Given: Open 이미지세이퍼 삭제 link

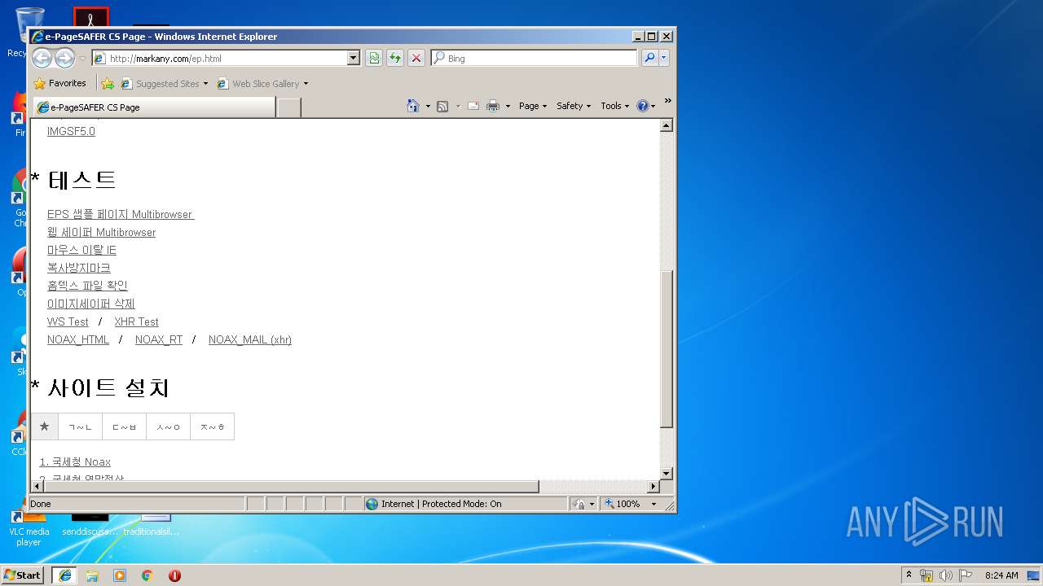Looking at the screenshot, I should point(90,304).
